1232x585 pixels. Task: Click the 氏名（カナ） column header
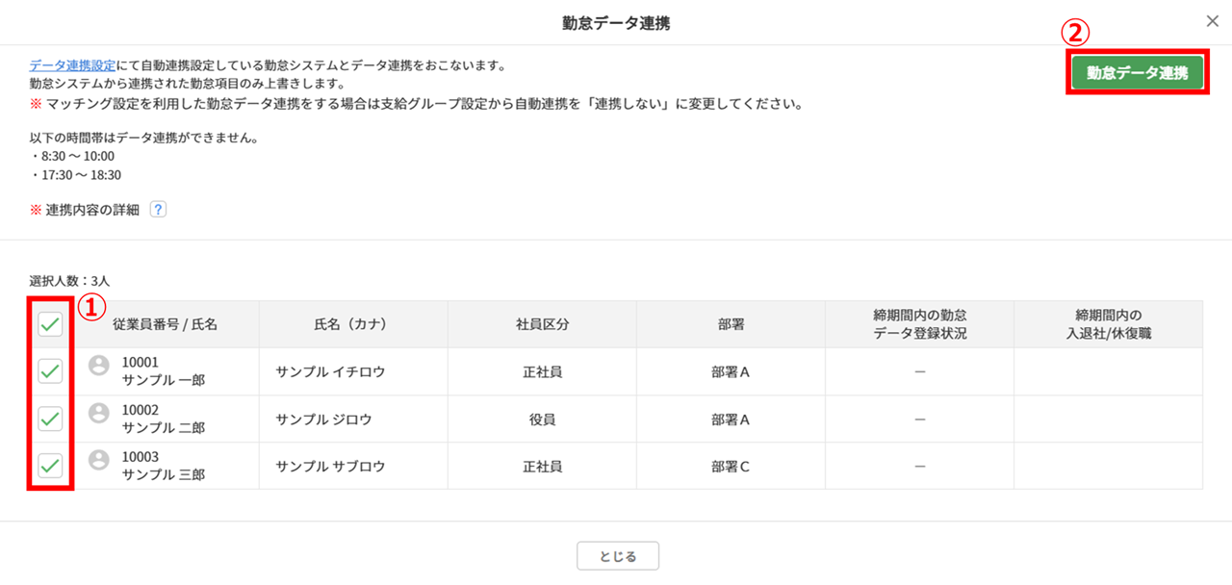pyautogui.click(x=353, y=324)
